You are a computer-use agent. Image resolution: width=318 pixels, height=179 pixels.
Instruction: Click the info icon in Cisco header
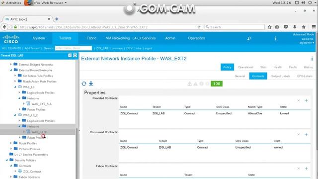[x=276, y=38]
